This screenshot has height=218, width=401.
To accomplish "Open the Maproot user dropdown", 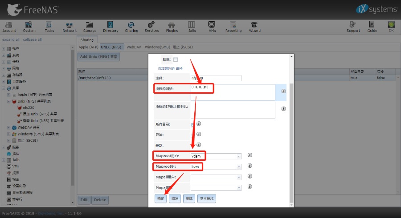I will tap(239, 156).
